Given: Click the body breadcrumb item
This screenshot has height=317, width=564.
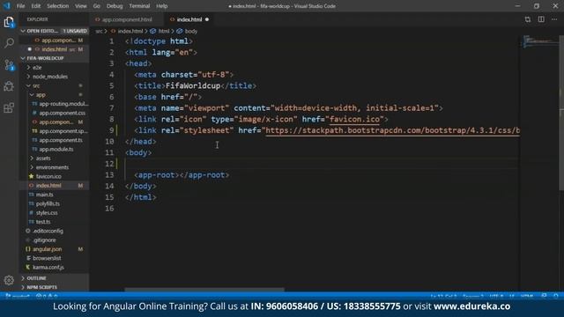Looking at the screenshot, I should (x=190, y=32).
